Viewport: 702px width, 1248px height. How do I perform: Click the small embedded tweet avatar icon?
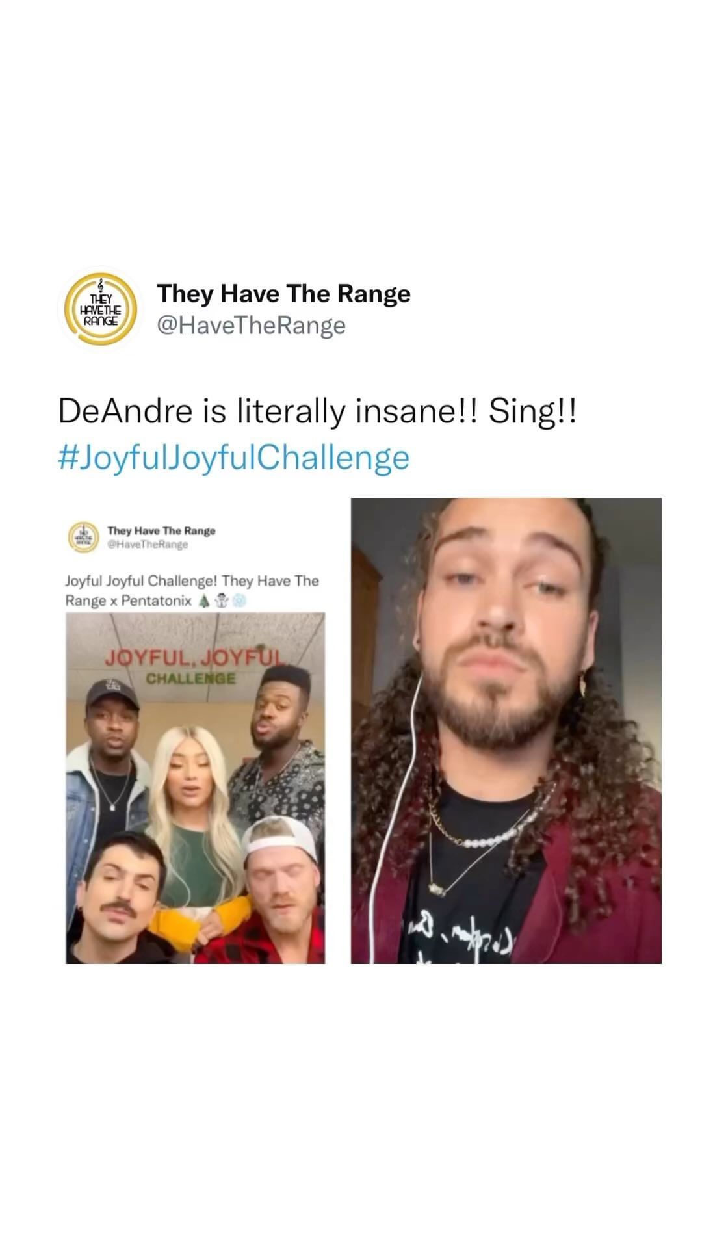(83, 537)
